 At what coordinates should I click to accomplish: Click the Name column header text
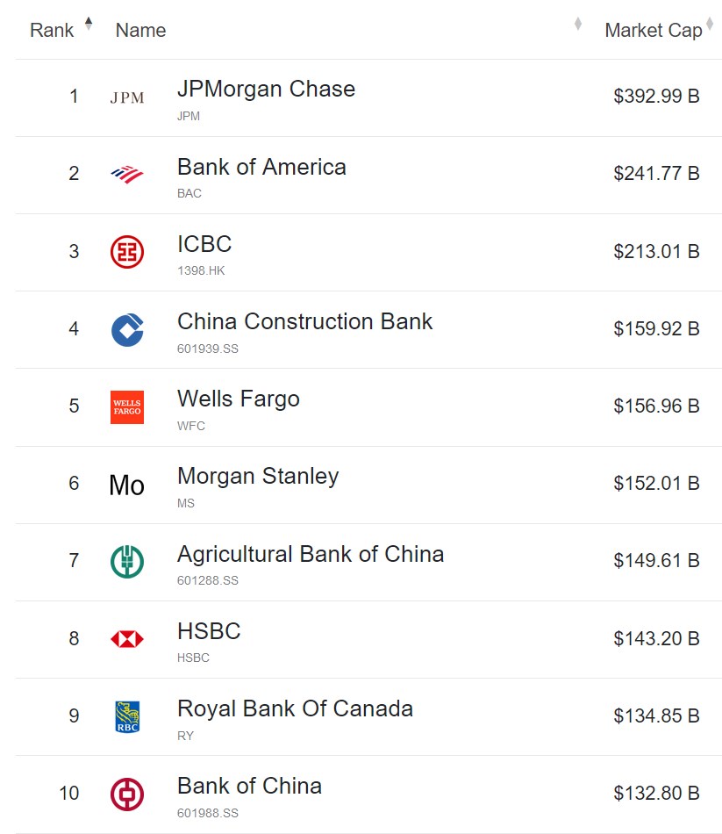(x=140, y=31)
